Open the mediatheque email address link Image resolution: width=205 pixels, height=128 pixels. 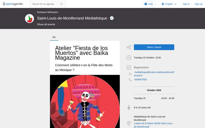(154, 74)
